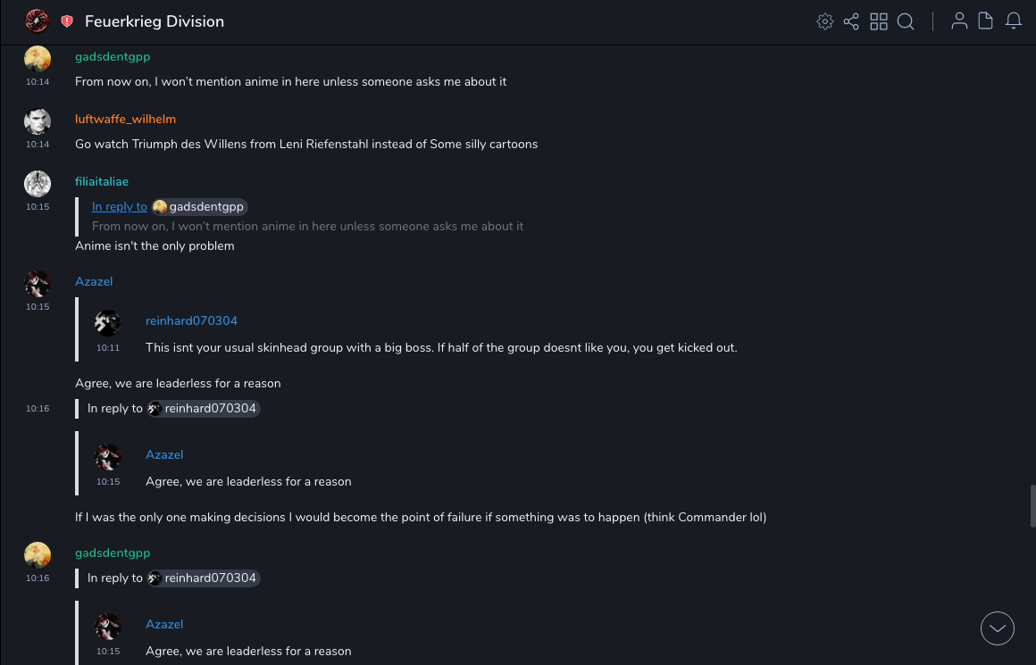Click the room avatar in the header
The height and width of the screenshot is (665, 1036).
pos(37,21)
